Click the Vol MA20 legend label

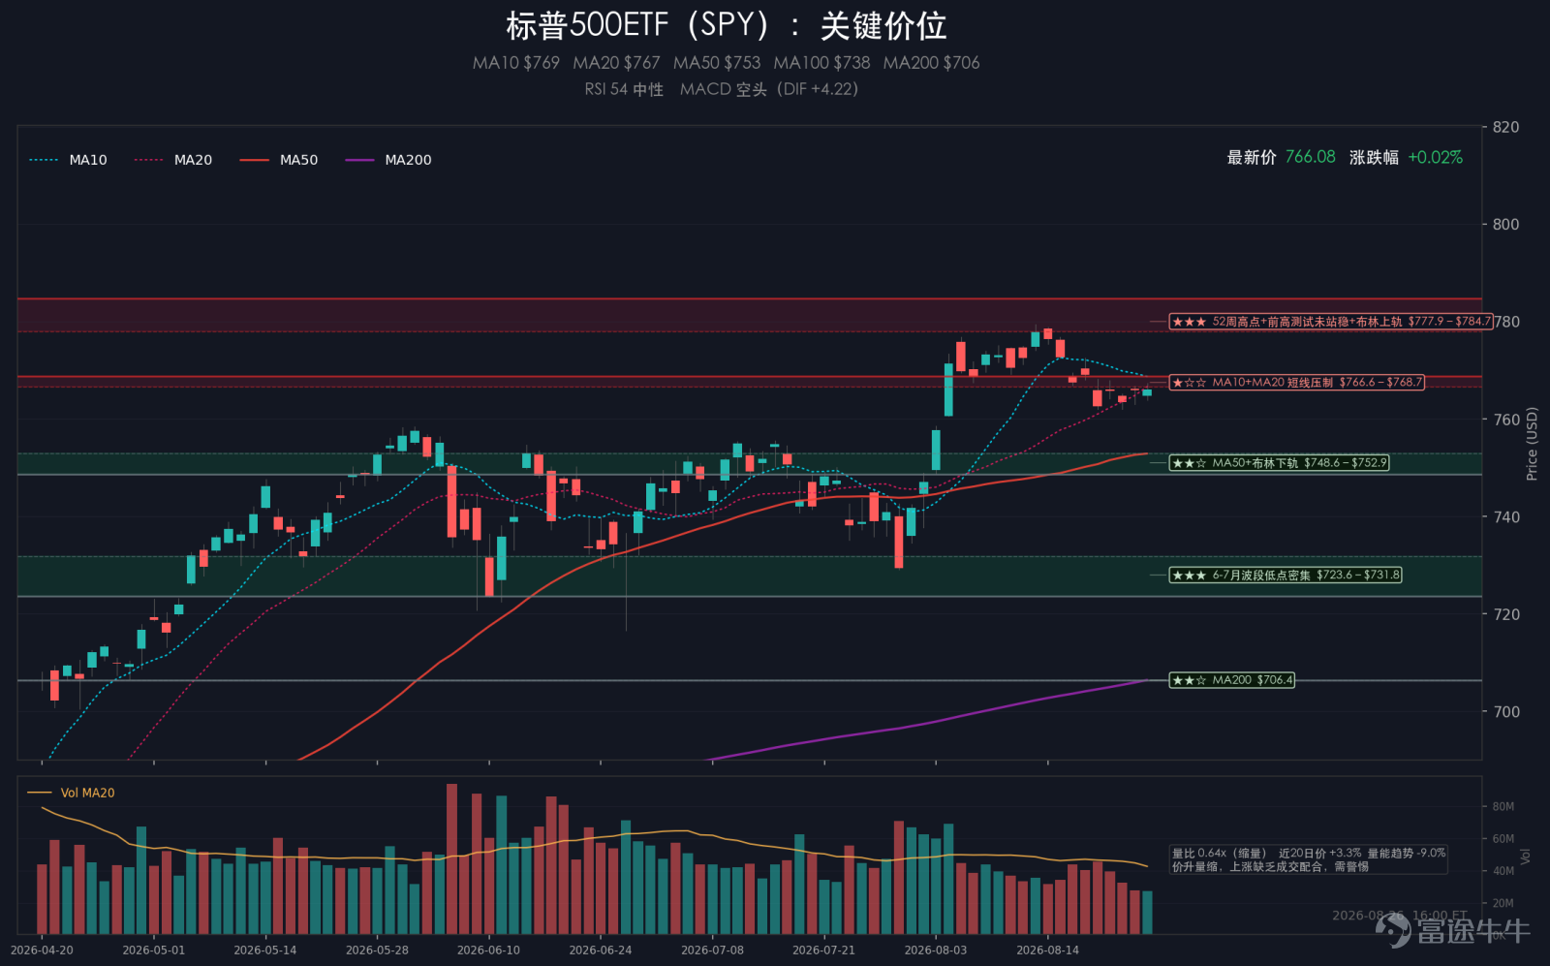pos(87,793)
